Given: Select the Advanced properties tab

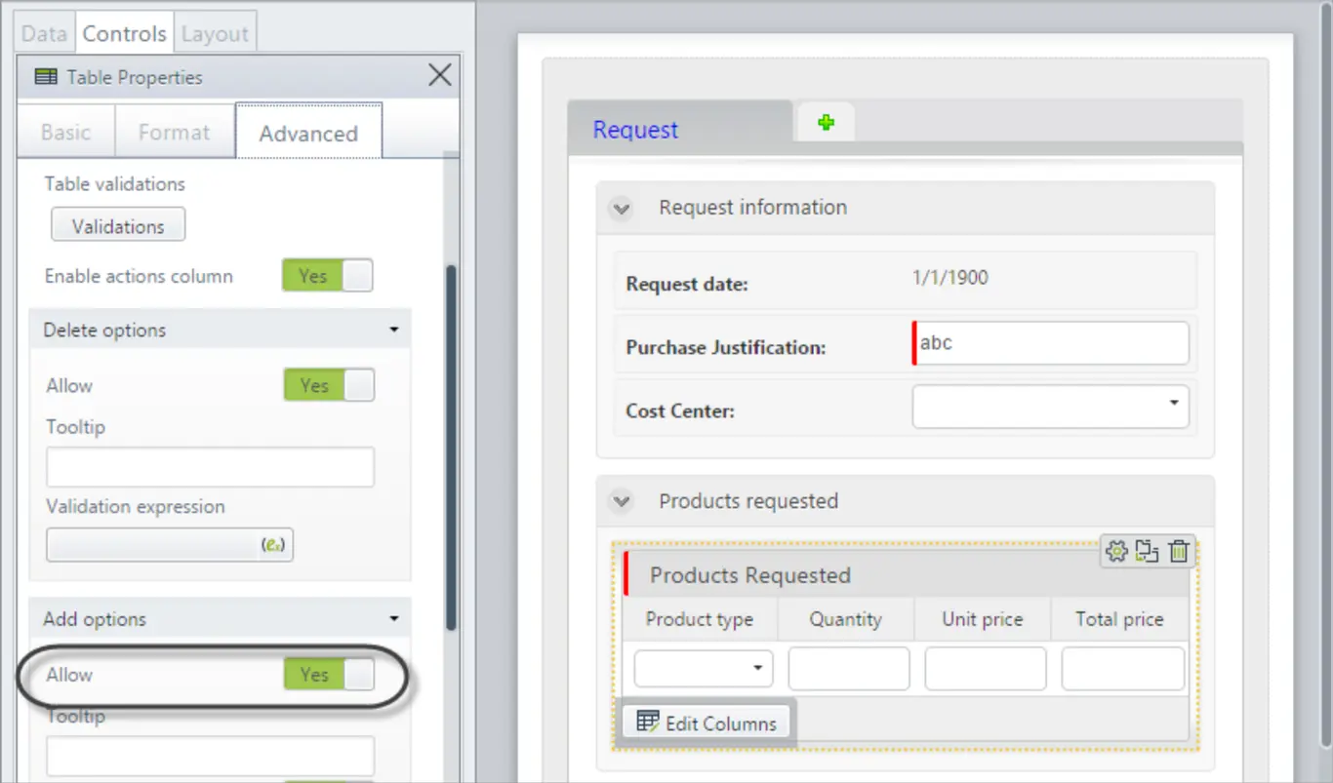Looking at the screenshot, I should tap(308, 133).
